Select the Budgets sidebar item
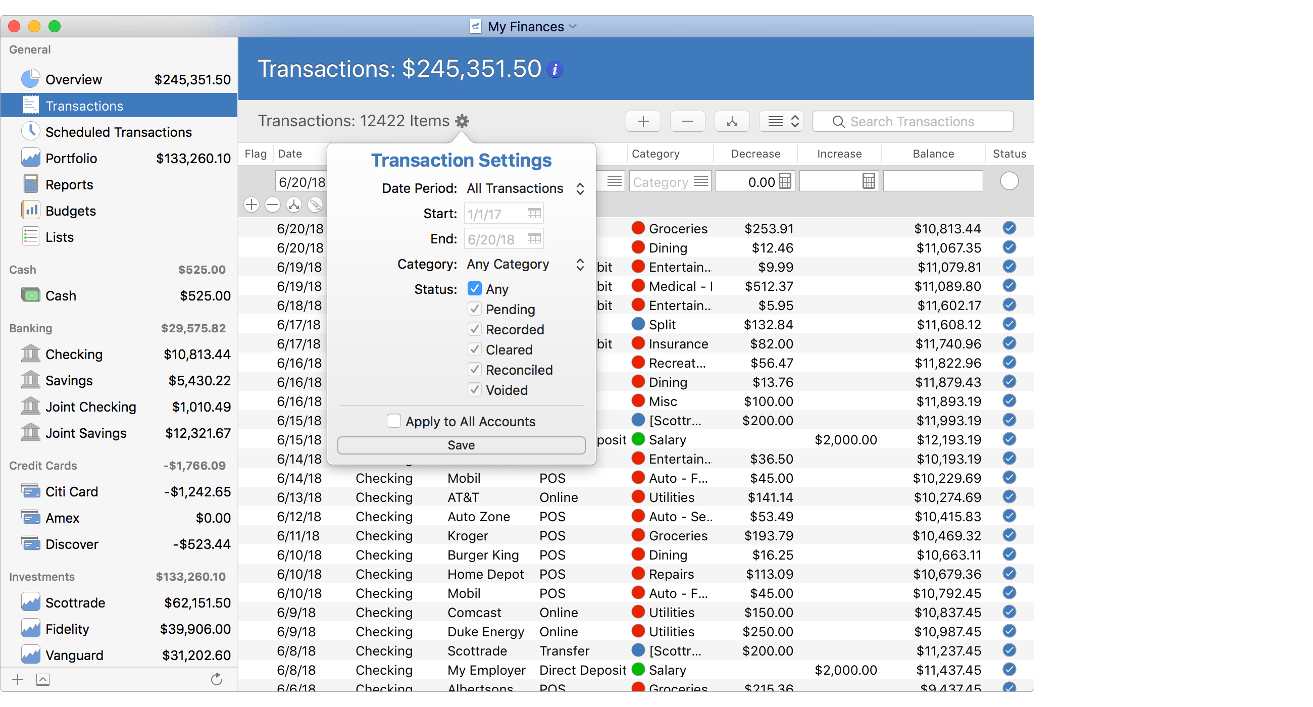1313x707 pixels. [x=70, y=211]
